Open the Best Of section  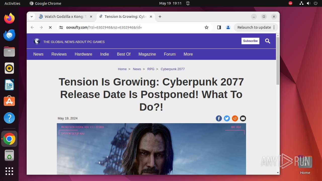coord(124,54)
